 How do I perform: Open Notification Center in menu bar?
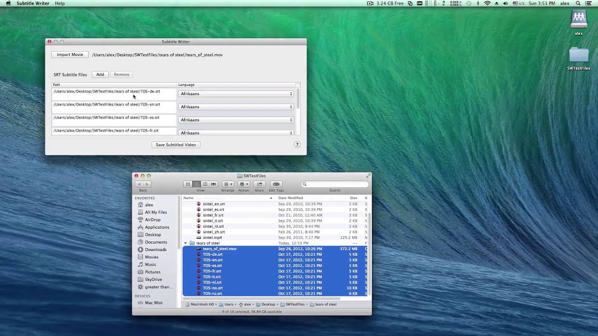pos(590,3)
